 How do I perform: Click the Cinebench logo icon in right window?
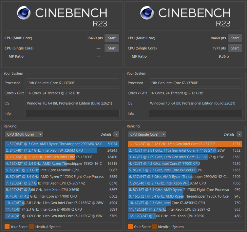tap(147, 13)
